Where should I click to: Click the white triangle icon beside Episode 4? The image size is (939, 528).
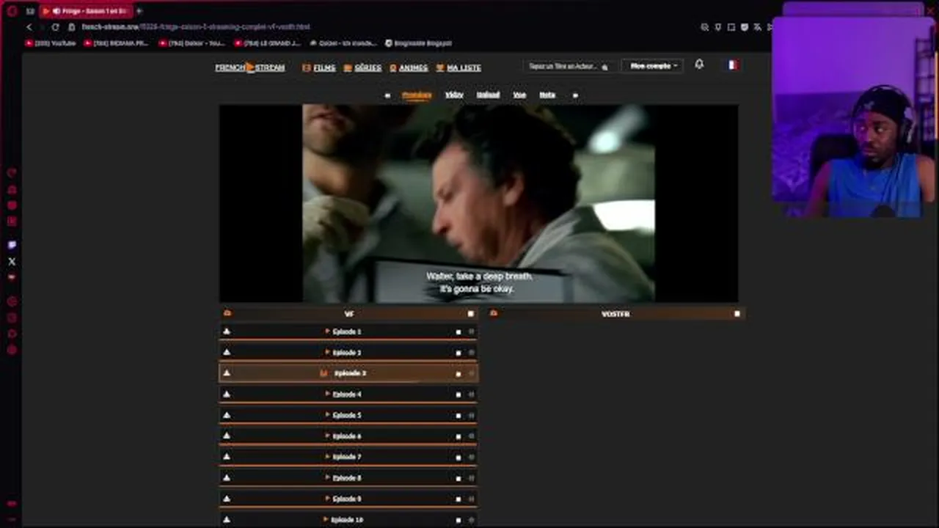(x=227, y=394)
